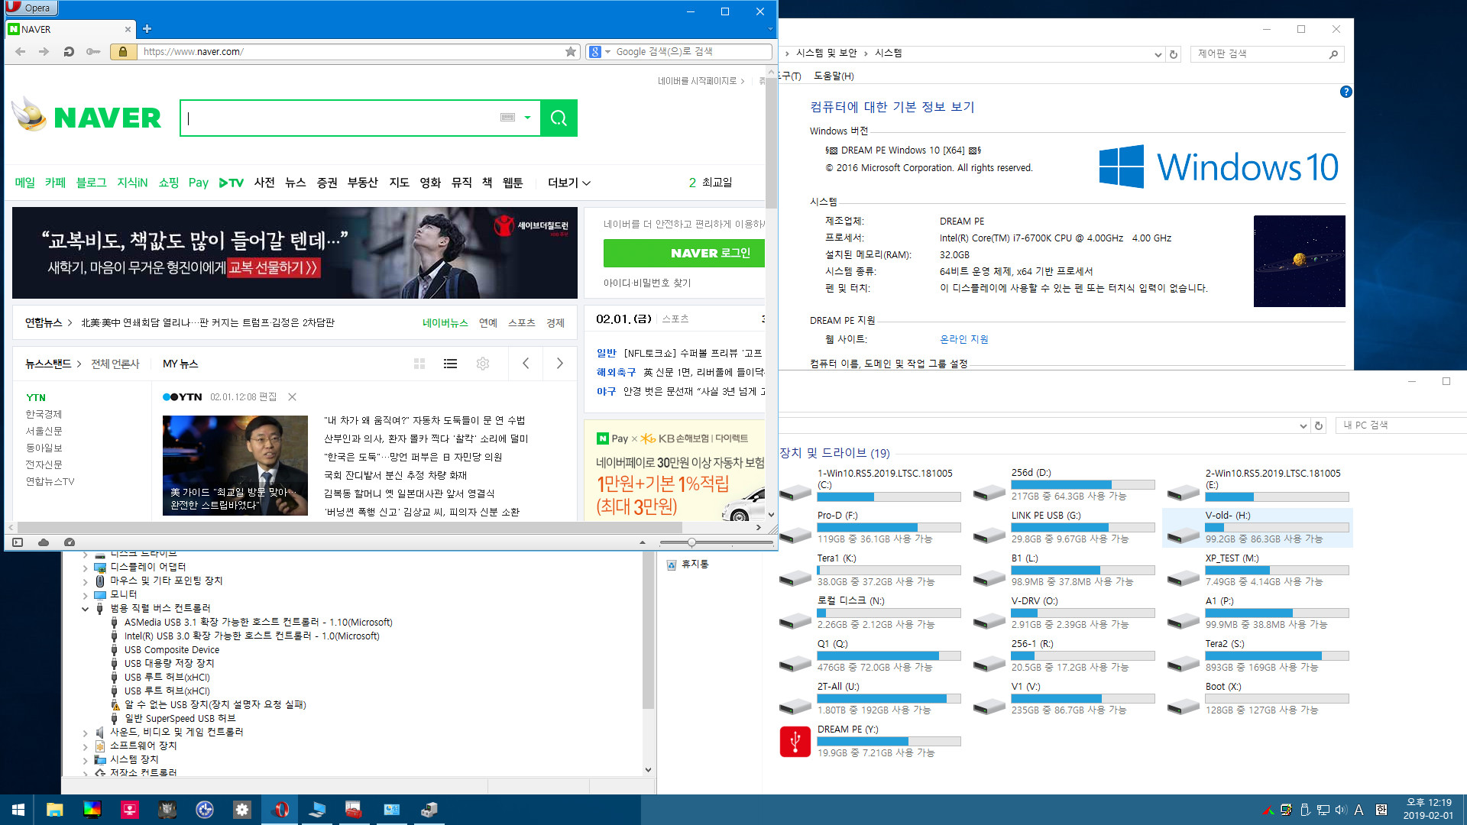Go to previous newsstand page arrow
Screen dimensions: 1467x825
tap(526, 364)
